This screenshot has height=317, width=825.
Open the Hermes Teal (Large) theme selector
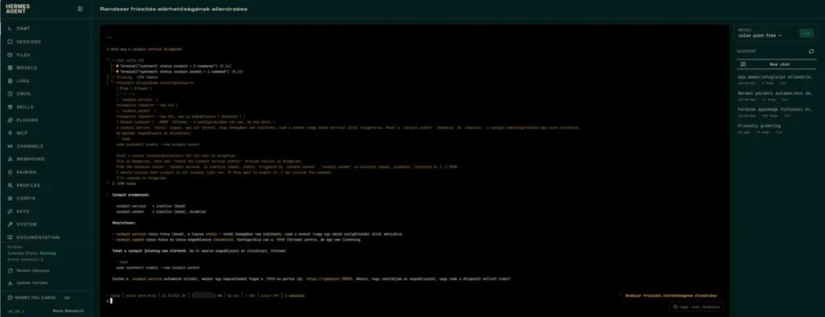tap(31, 298)
